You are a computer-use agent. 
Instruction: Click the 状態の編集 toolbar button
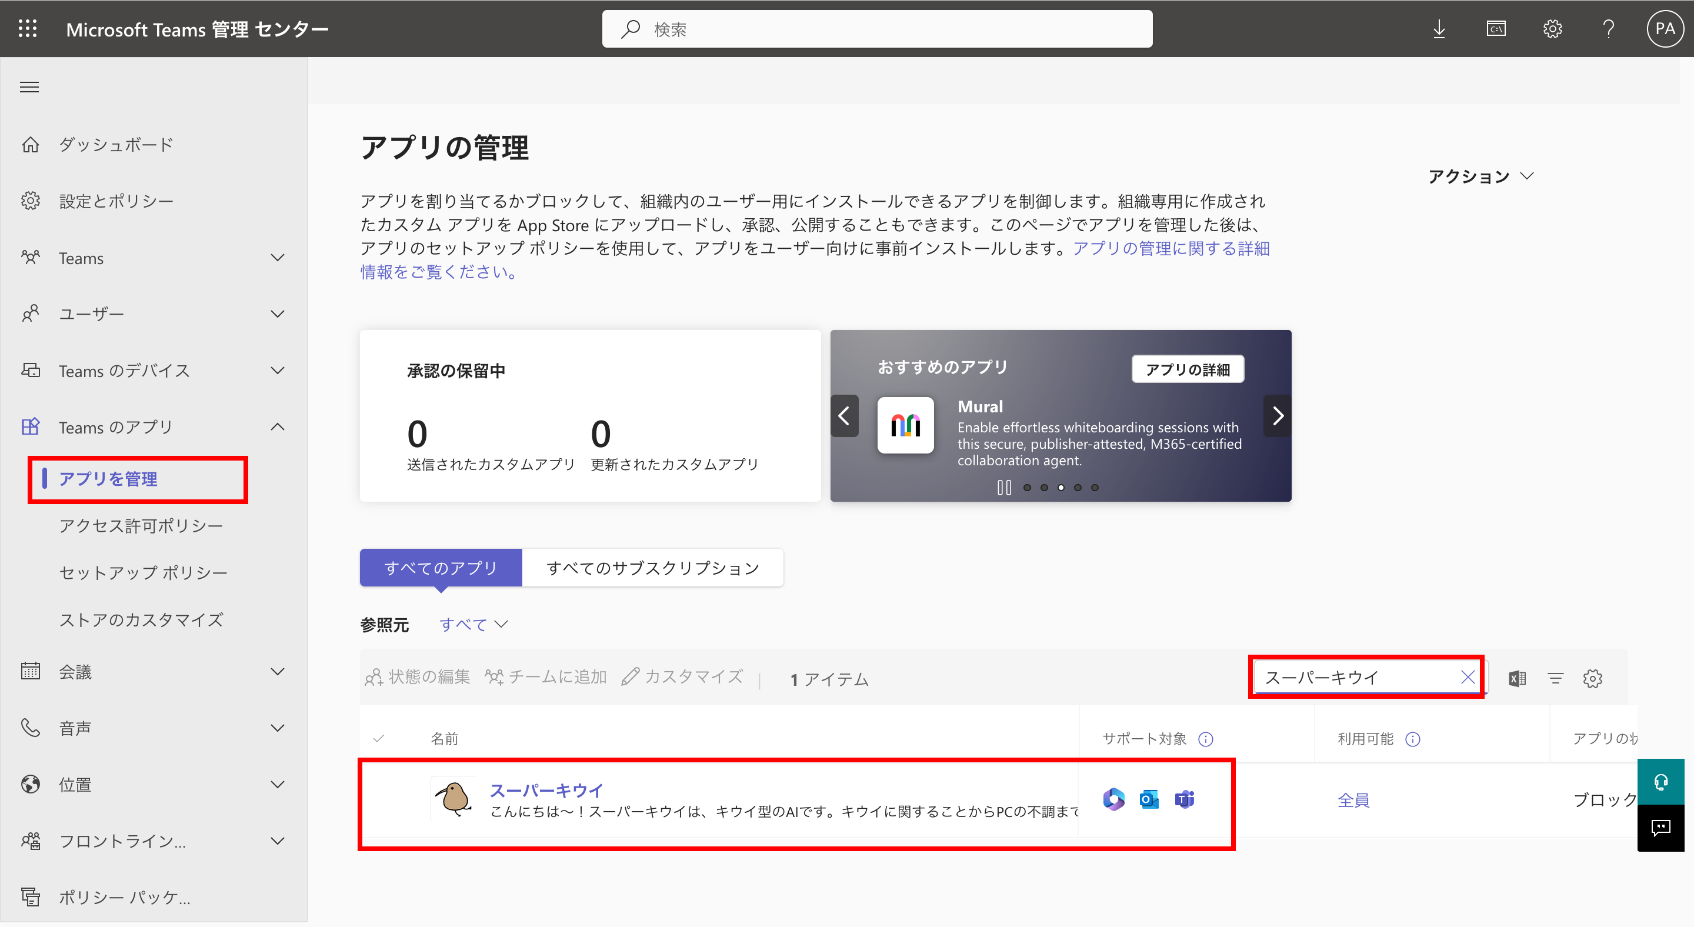pyautogui.click(x=418, y=676)
